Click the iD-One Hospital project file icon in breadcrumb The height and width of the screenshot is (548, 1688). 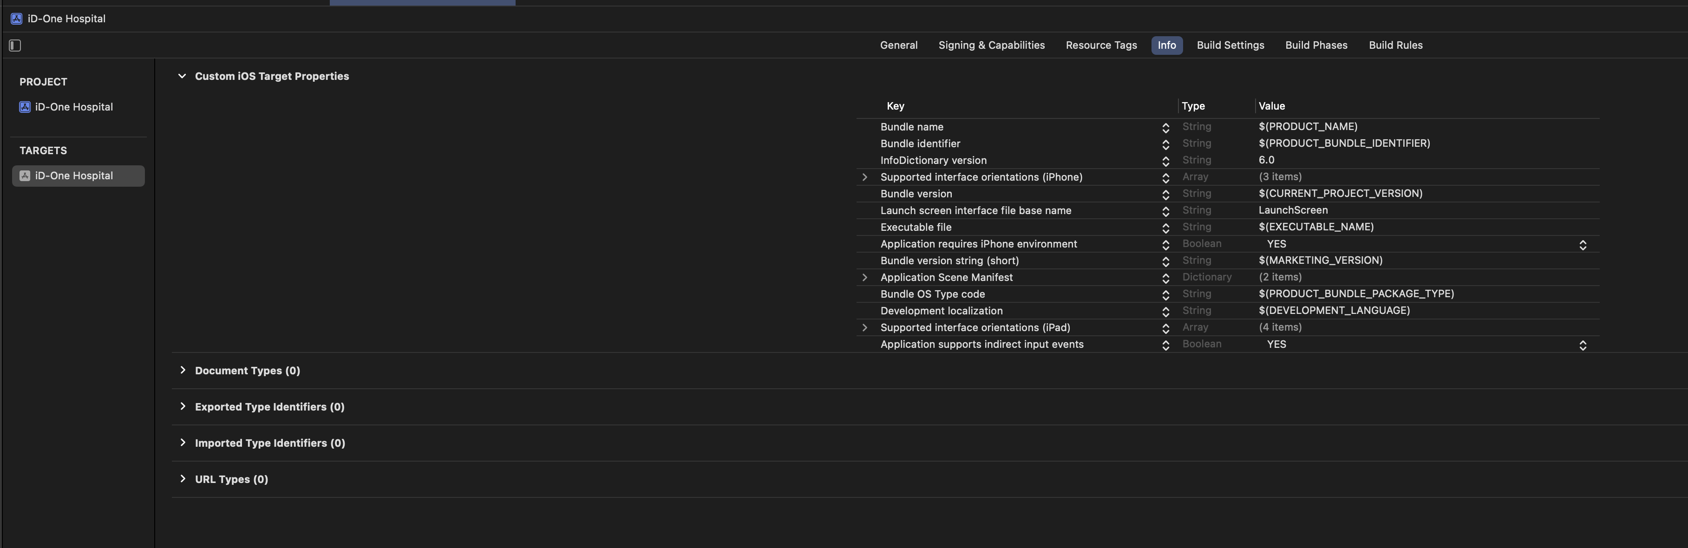(x=16, y=19)
